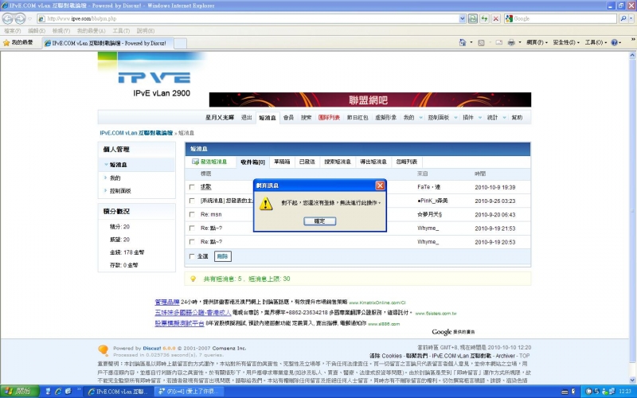This screenshot has height=398, width=637.
Task: Close the dialog with red X icon
Action: tap(380, 185)
